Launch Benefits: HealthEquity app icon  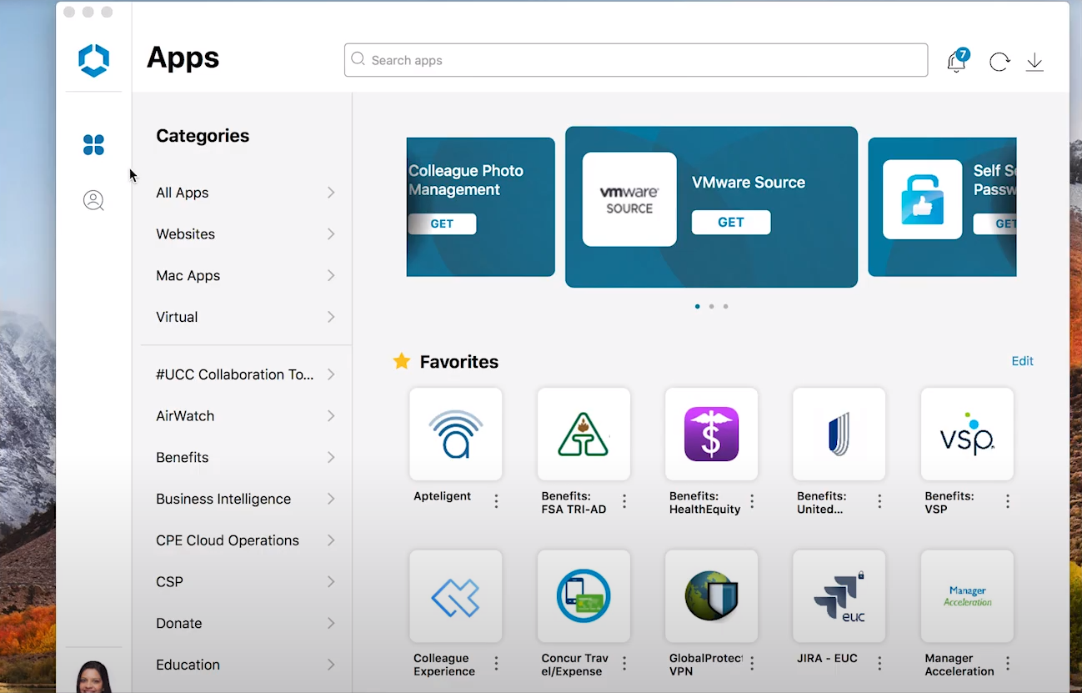click(x=711, y=434)
